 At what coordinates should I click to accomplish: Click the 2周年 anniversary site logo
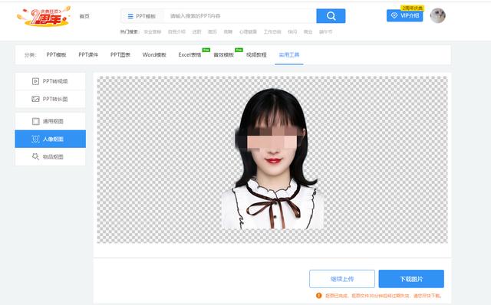point(44,16)
